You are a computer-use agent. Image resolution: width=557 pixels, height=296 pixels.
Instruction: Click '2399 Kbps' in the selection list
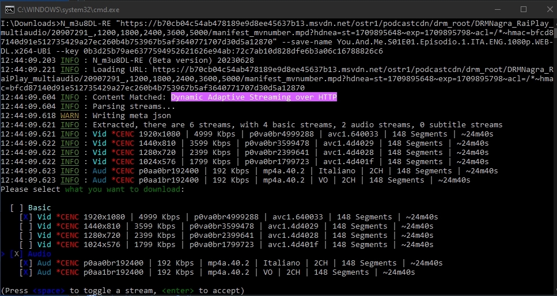(x=155, y=235)
